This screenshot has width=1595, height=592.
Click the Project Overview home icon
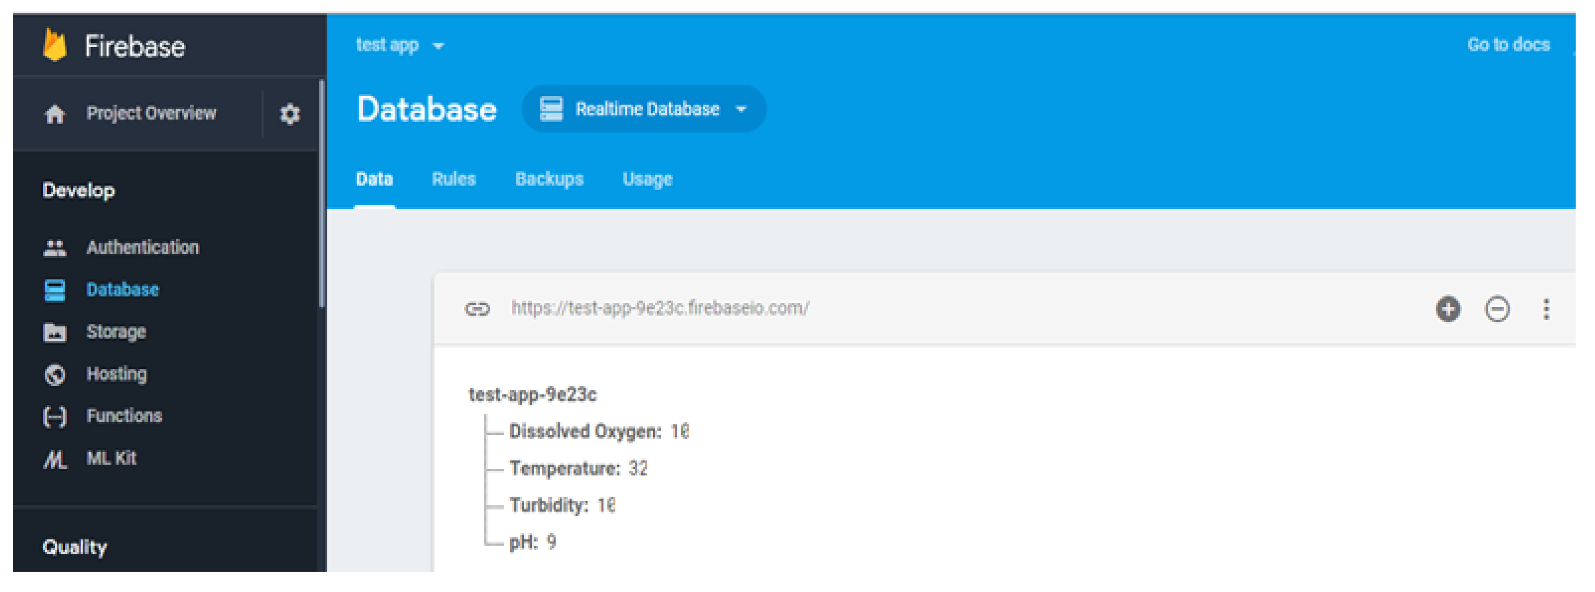54,114
